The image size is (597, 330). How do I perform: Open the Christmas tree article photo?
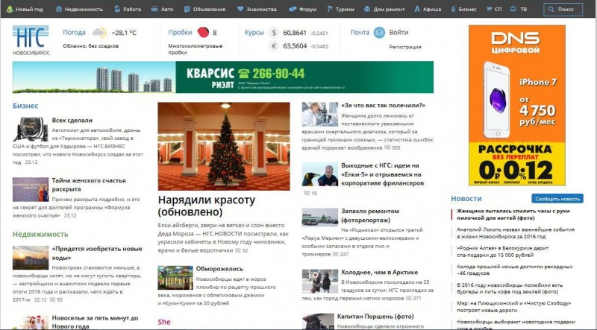click(x=225, y=146)
